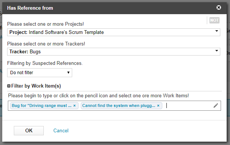Open the Project selector field
The width and height of the screenshot is (230, 145).
pos(114,32)
